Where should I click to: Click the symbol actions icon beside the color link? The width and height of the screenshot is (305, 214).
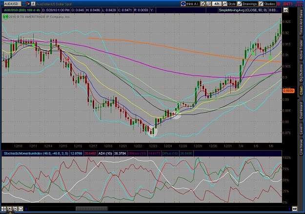(x=33, y=4)
